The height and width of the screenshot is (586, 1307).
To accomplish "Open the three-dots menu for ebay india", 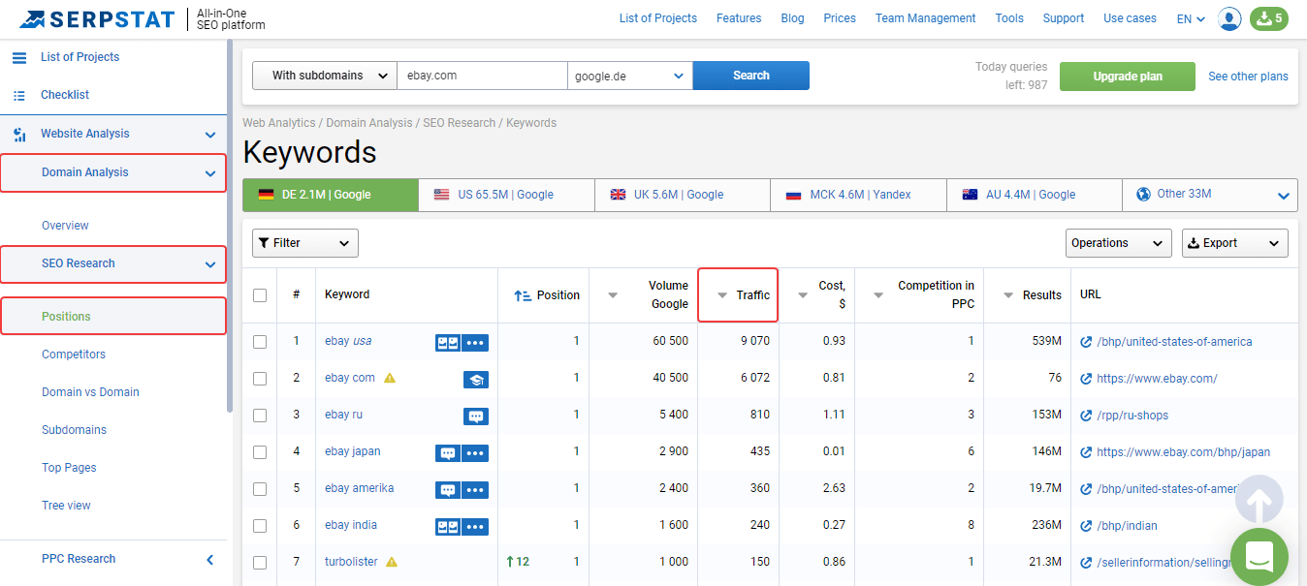I will pos(475,526).
